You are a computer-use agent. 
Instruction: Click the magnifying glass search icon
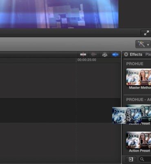tap(142, 159)
